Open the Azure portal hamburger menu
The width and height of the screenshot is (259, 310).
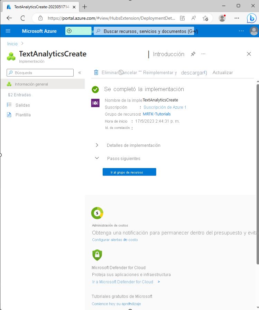[x=8, y=31]
